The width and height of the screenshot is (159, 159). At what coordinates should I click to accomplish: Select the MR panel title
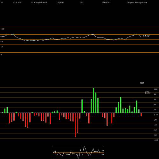click(142, 83)
